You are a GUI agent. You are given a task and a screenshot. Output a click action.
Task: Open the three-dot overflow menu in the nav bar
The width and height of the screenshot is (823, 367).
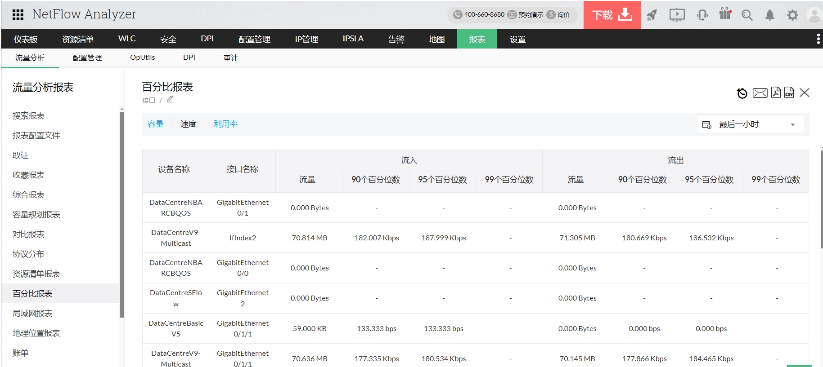818,39
